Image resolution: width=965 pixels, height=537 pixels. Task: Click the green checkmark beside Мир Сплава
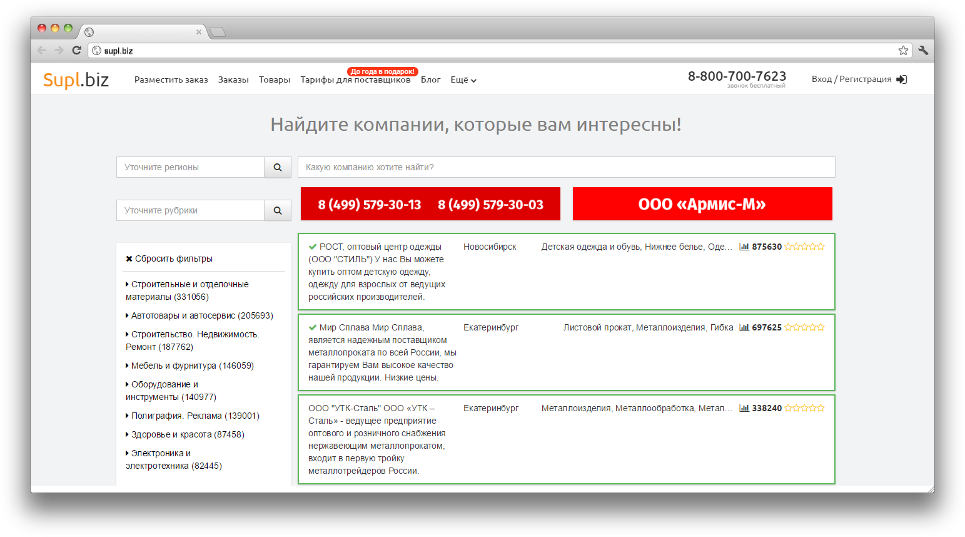pyautogui.click(x=313, y=327)
